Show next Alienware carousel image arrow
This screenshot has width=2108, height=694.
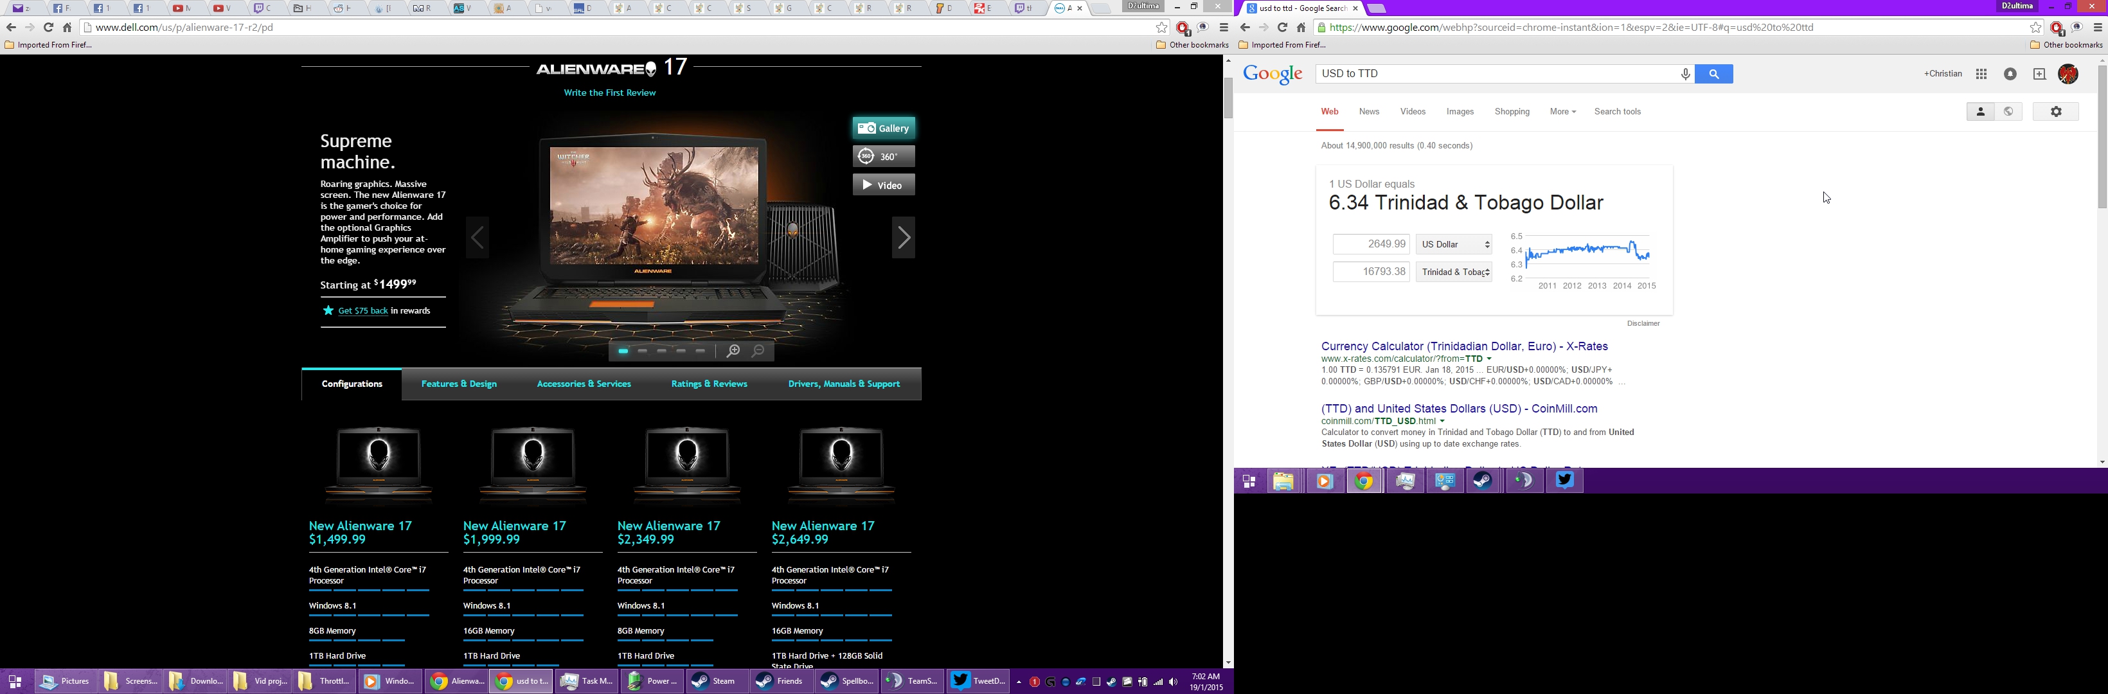pyautogui.click(x=904, y=238)
